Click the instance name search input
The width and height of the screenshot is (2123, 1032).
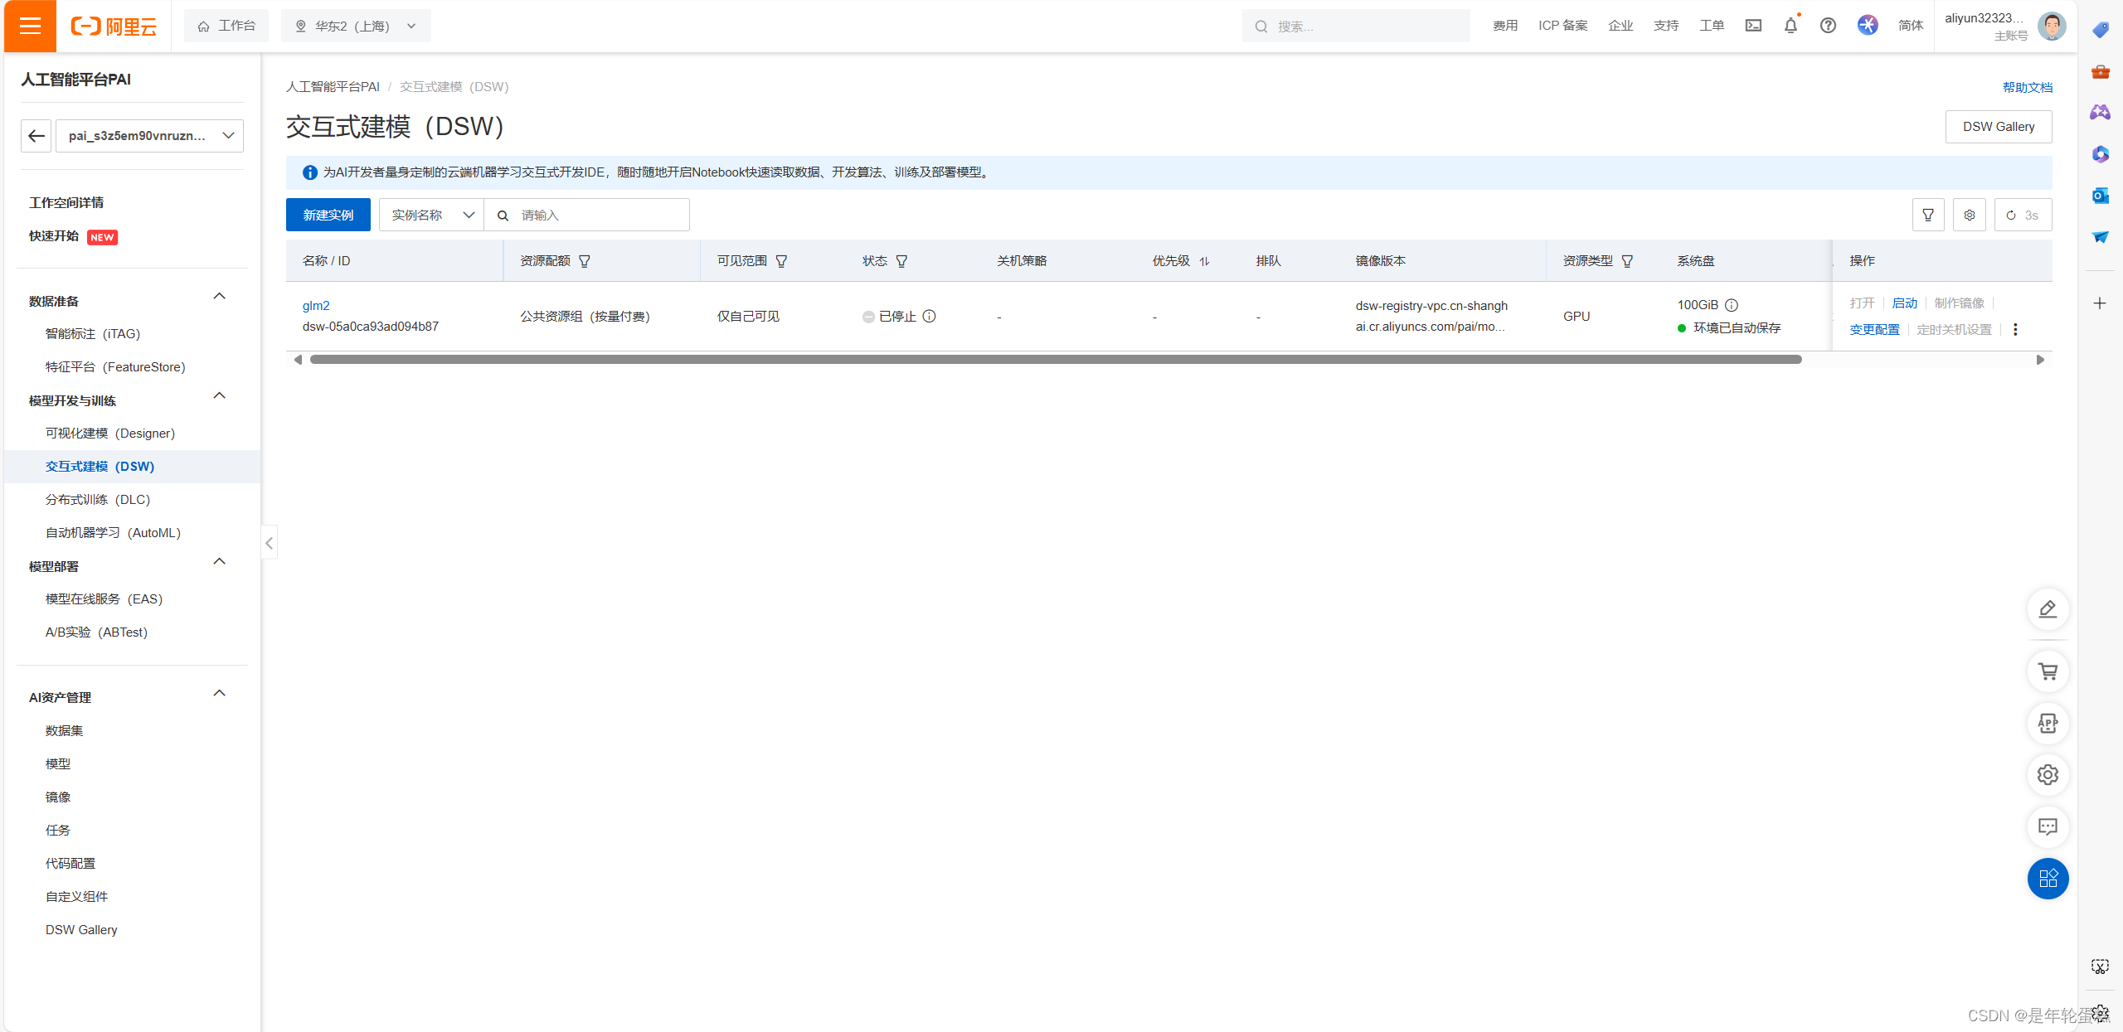click(586, 215)
